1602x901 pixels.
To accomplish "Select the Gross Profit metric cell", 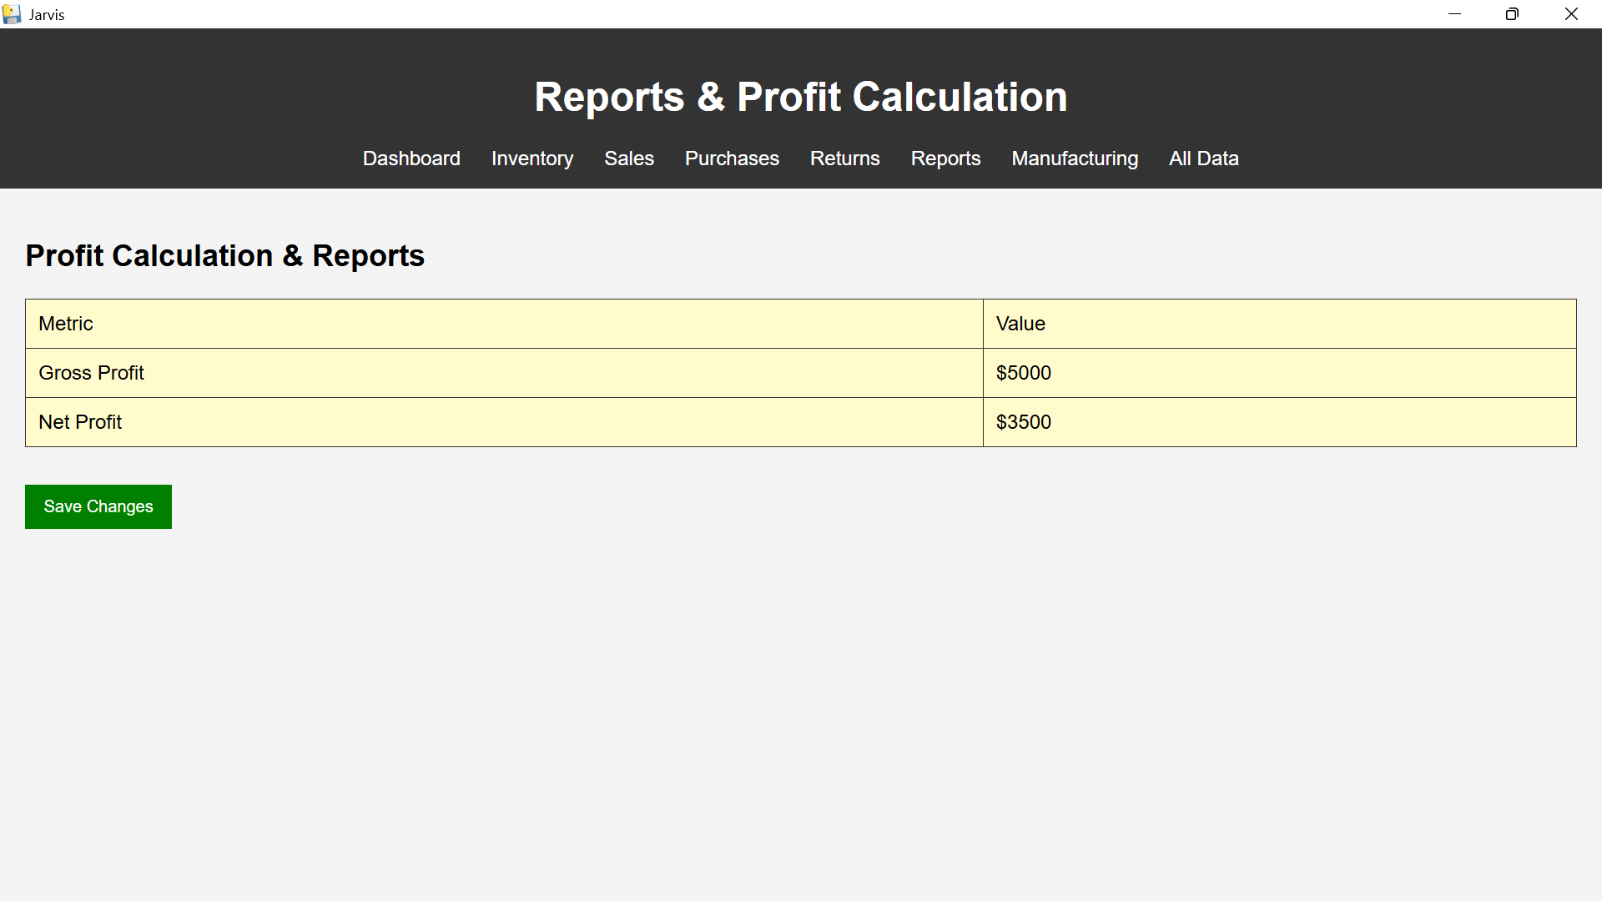I will tap(504, 373).
